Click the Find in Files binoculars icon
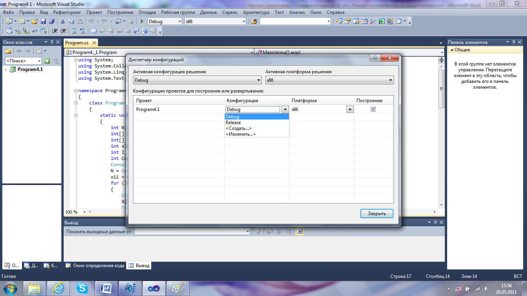527x296 pixels. tap(254, 21)
